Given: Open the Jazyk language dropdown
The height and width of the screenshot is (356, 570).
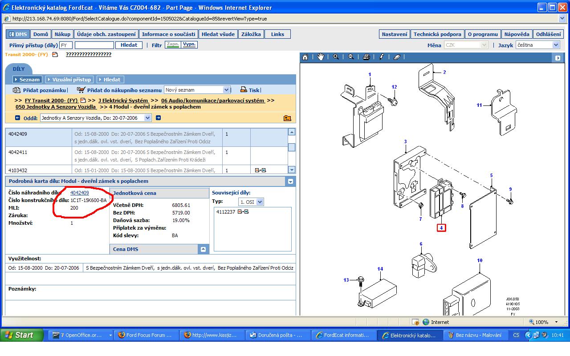Looking at the screenshot, I should (555, 45).
